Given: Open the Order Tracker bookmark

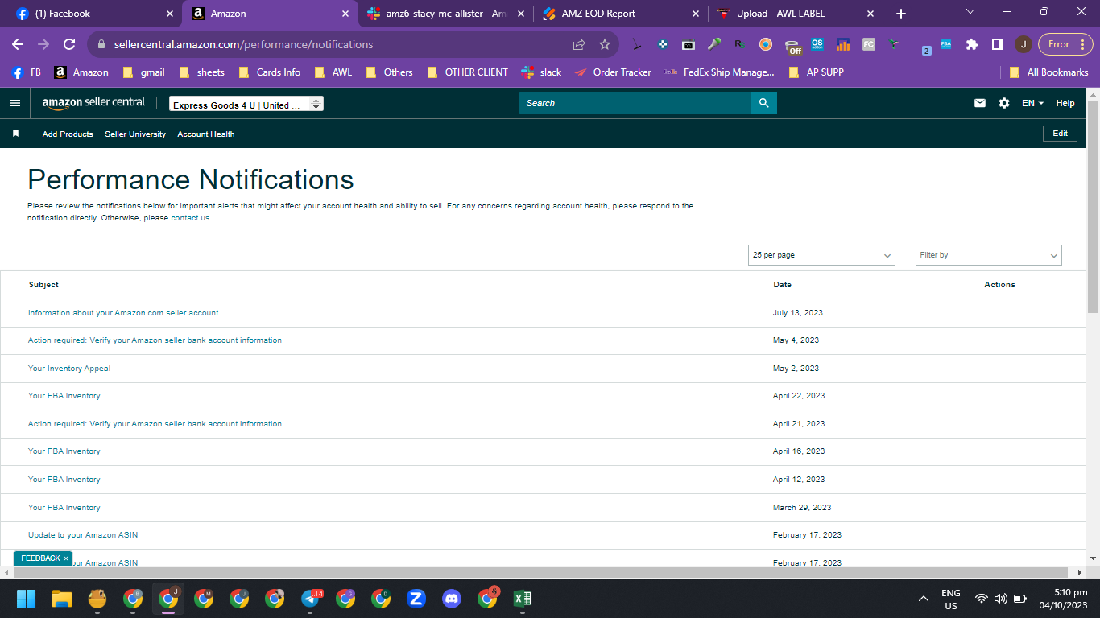Looking at the screenshot, I should (613, 72).
